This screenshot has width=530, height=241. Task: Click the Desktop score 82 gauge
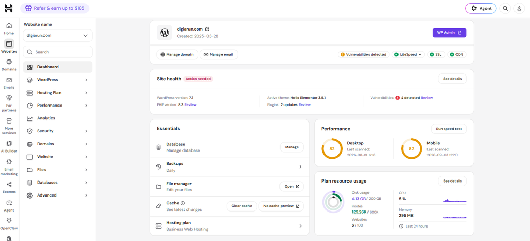332,148
